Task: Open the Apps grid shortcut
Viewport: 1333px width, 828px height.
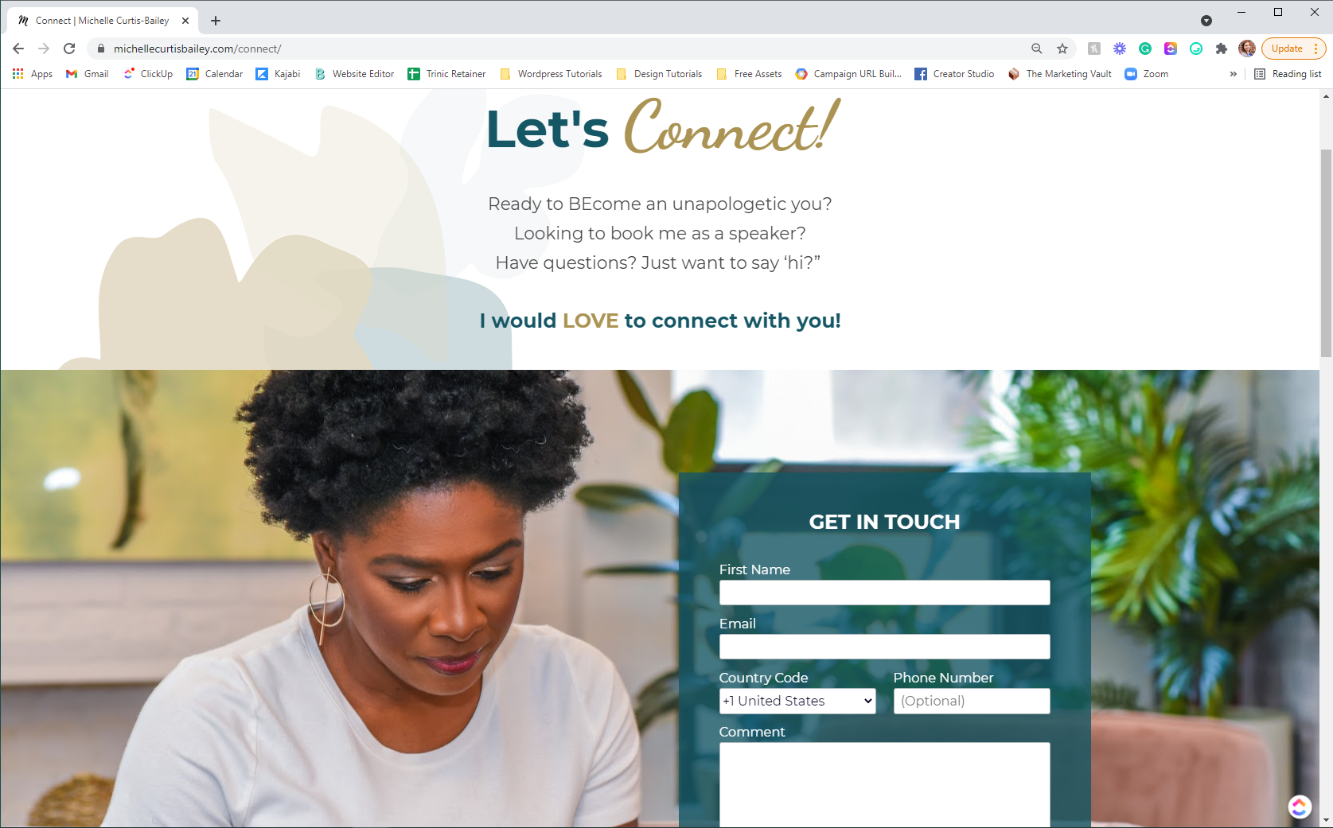Action: 32,74
